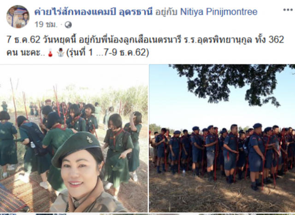Open the photo of boy scouts under tree
This screenshot has height=215, width=295.
tap(222, 138)
